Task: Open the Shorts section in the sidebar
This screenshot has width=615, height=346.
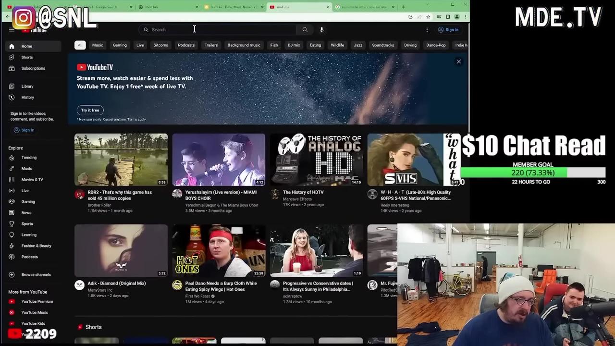Action: 27,57
